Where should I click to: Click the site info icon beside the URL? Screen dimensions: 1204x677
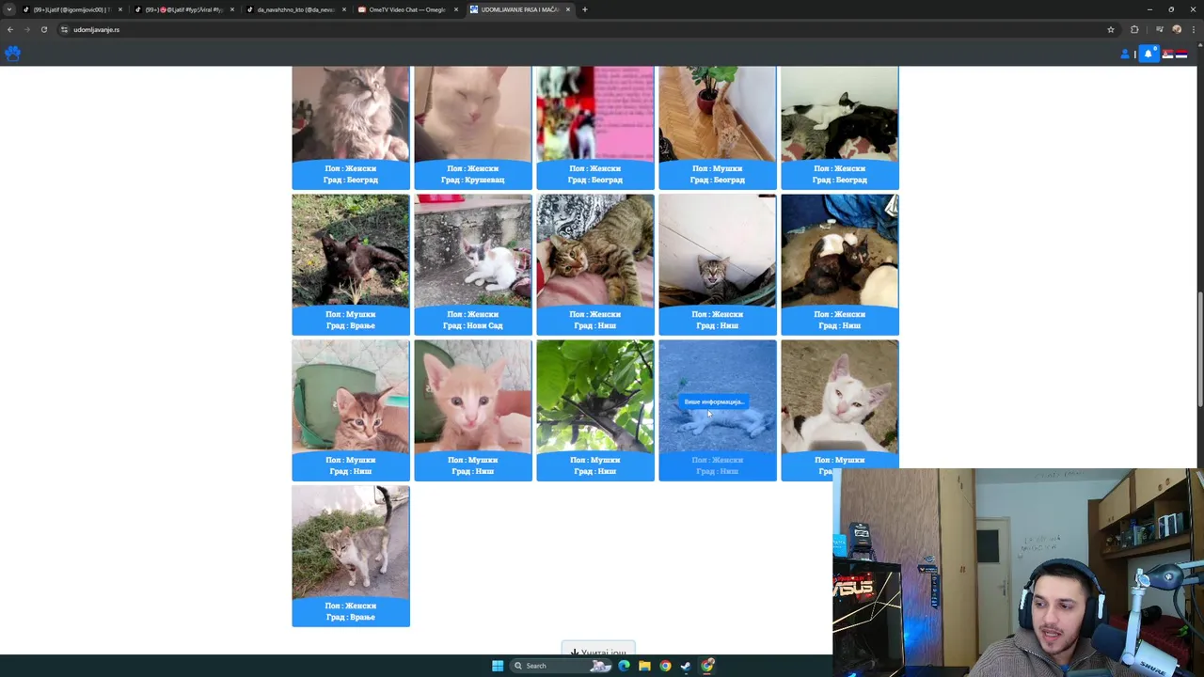pos(64,29)
